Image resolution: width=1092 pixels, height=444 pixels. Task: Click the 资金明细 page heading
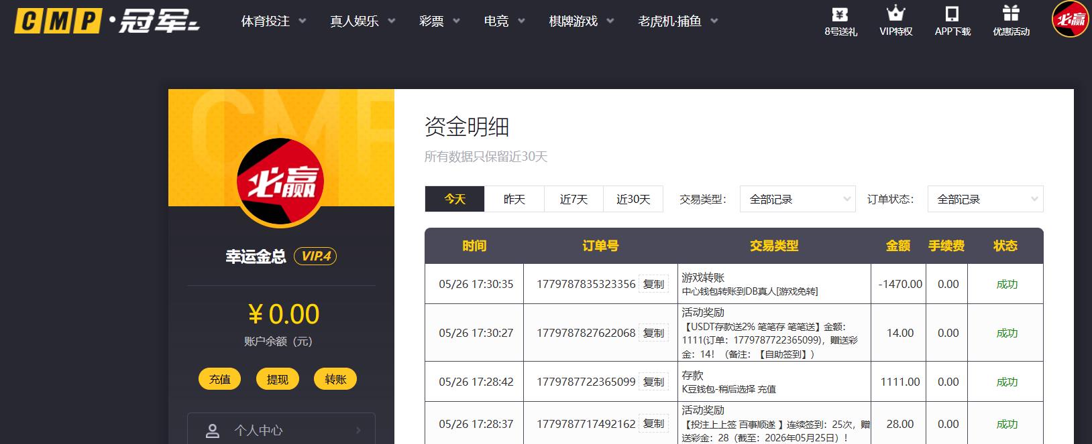tap(467, 127)
